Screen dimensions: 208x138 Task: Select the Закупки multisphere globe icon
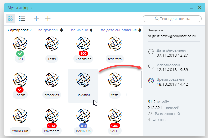click(x=83, y=80)
